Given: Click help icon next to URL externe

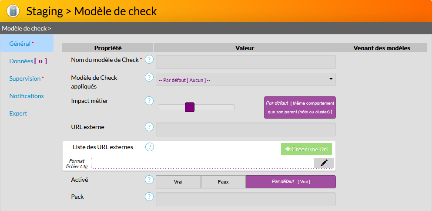Looking at the screenshot, I should coord(149,127).
